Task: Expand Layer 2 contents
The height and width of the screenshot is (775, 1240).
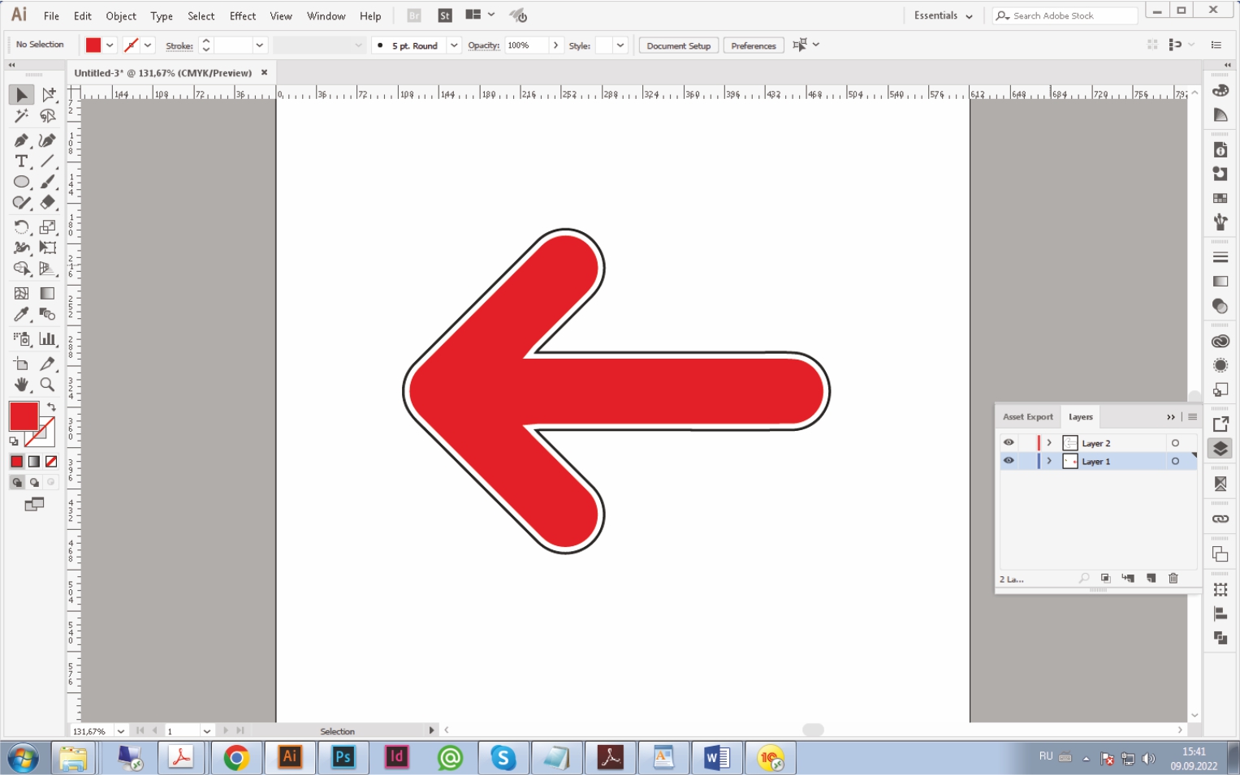Action: pos(1049,443)
